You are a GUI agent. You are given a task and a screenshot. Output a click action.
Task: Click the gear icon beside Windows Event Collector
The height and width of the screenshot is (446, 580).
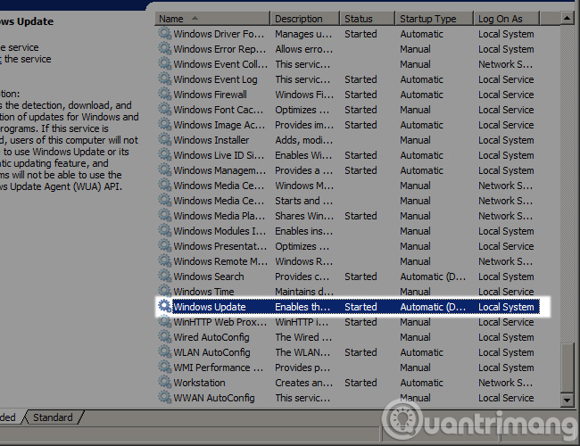(164, 64)
